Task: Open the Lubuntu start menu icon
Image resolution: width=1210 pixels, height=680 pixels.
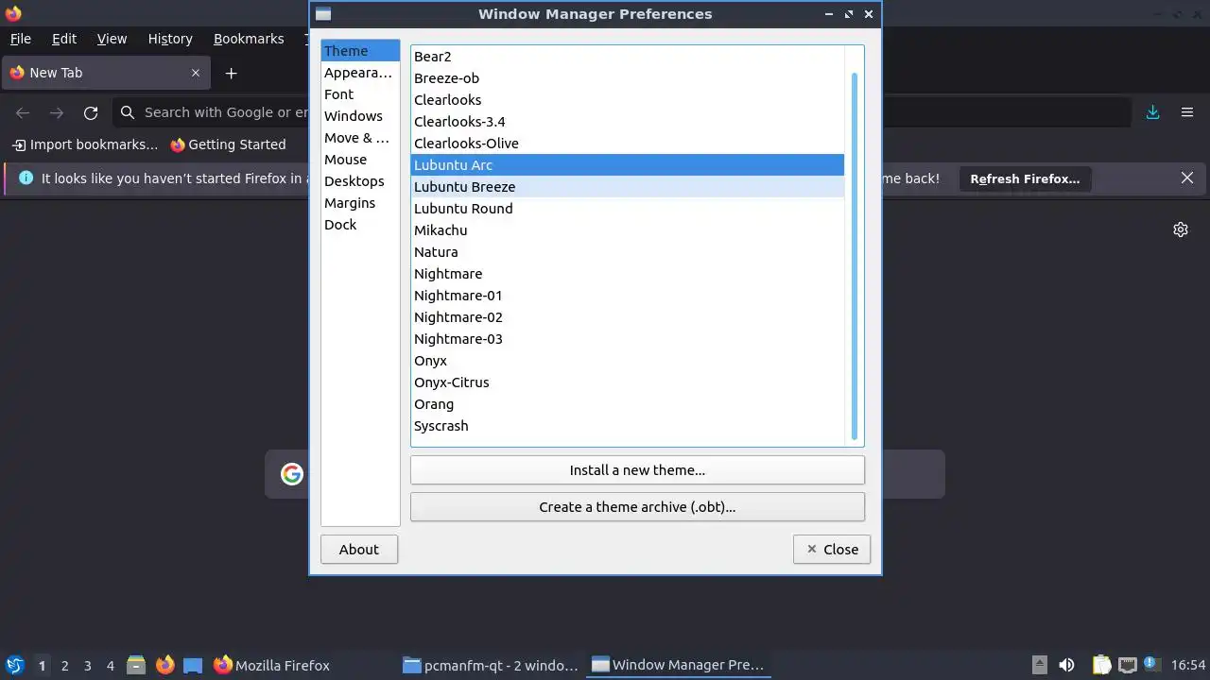Action: click(14, 665)
